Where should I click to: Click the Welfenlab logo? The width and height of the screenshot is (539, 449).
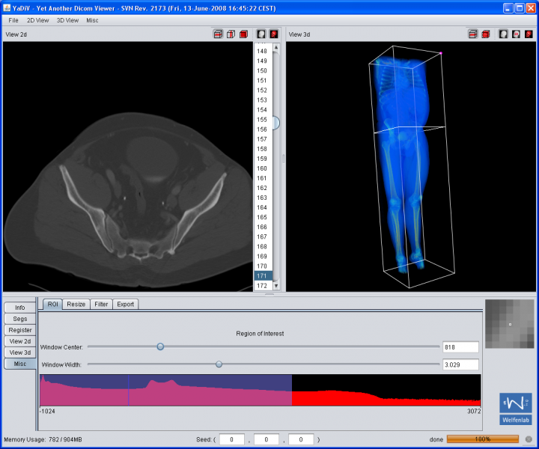click(x=516, y=409)
